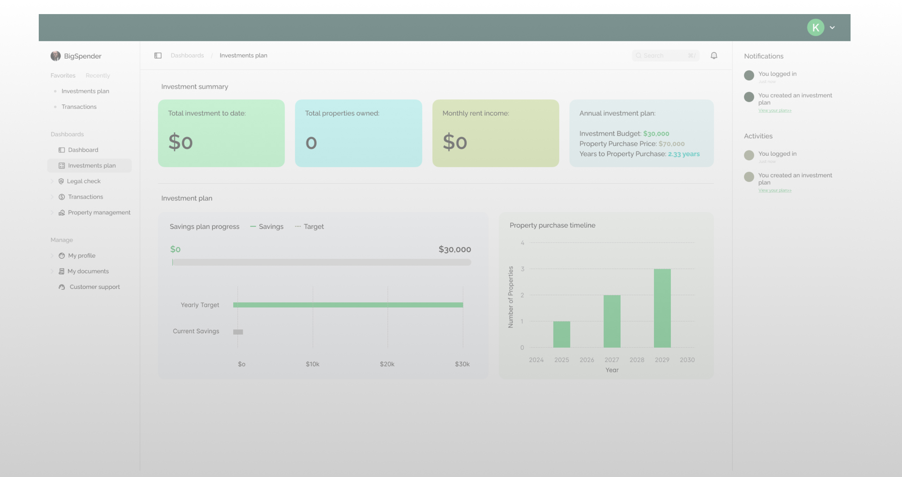
Task: Click the My profile face icon
Action: (x=62, y=256)
